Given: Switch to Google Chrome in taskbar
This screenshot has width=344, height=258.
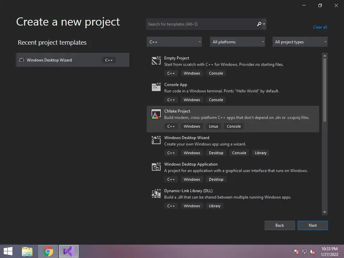Looking at the screenshot, I should (x=48, y=251).
